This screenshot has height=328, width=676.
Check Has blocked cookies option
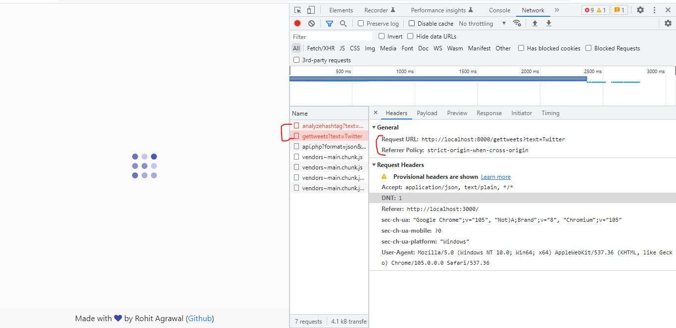[521, 48]
